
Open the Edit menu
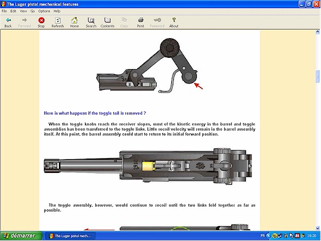coord(13,11)
